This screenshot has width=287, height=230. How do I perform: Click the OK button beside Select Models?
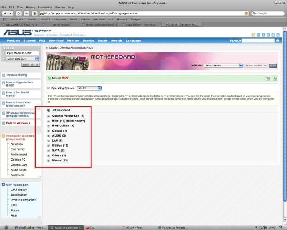[x=273, y=66]
